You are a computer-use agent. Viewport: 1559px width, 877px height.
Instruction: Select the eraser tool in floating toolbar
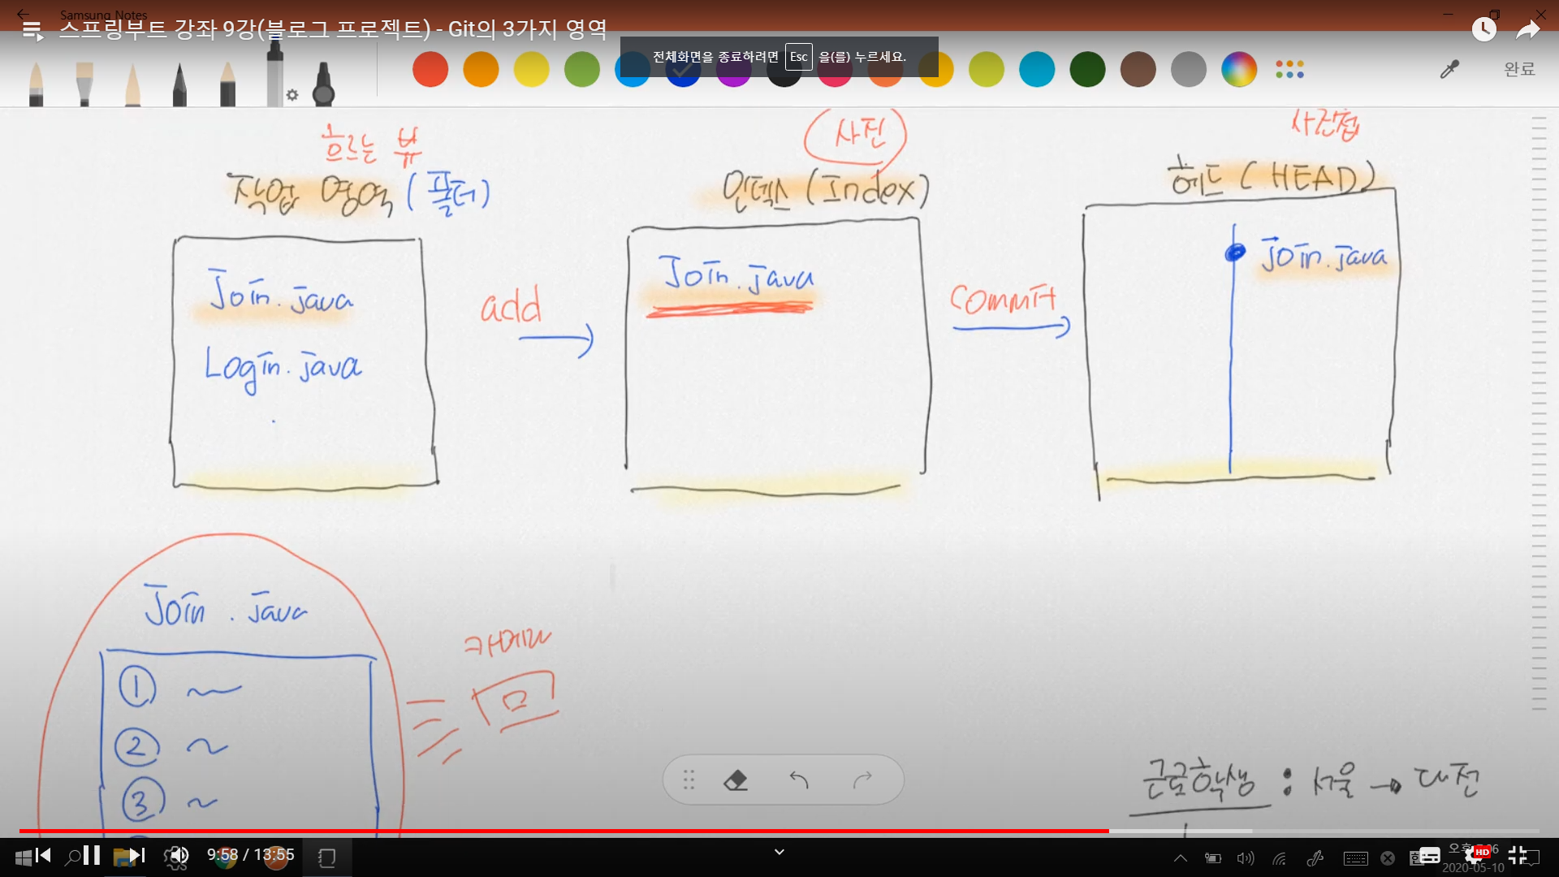coord(735,780)
